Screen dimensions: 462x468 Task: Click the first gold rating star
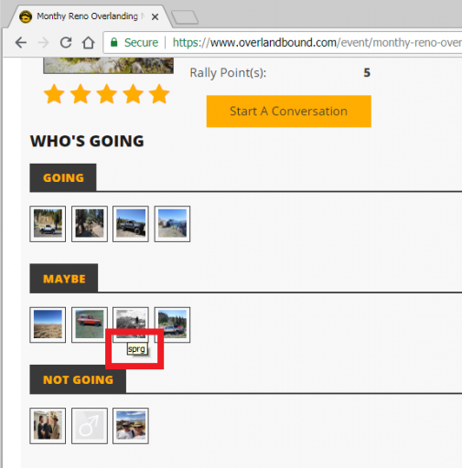click(x=54, y=94)
